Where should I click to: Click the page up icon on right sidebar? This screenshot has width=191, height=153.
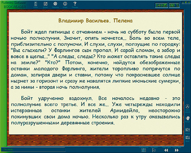(188, 130)
